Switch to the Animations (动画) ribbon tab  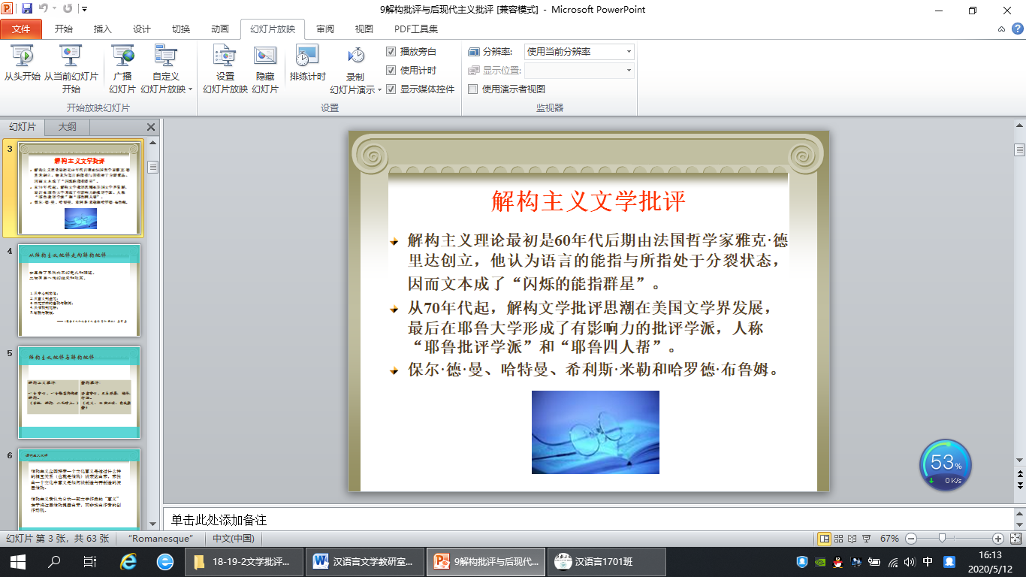click(x=219, y=29)
